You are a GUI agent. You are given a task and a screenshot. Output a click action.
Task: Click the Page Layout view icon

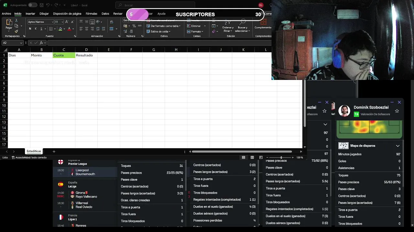252,158
